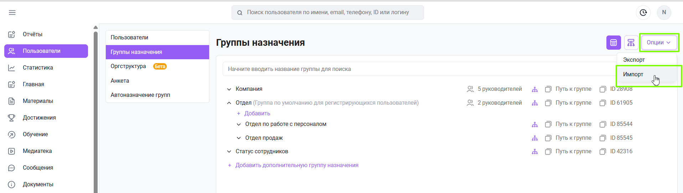Open Оргструктура Бета tab
683x193 pixels.
pyautogui.click(x=157, y=66)
